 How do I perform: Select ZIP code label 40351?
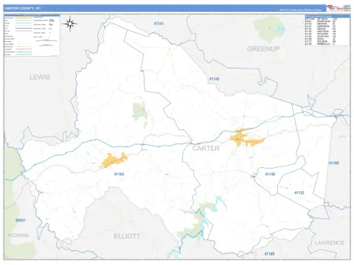click(21, 220)
